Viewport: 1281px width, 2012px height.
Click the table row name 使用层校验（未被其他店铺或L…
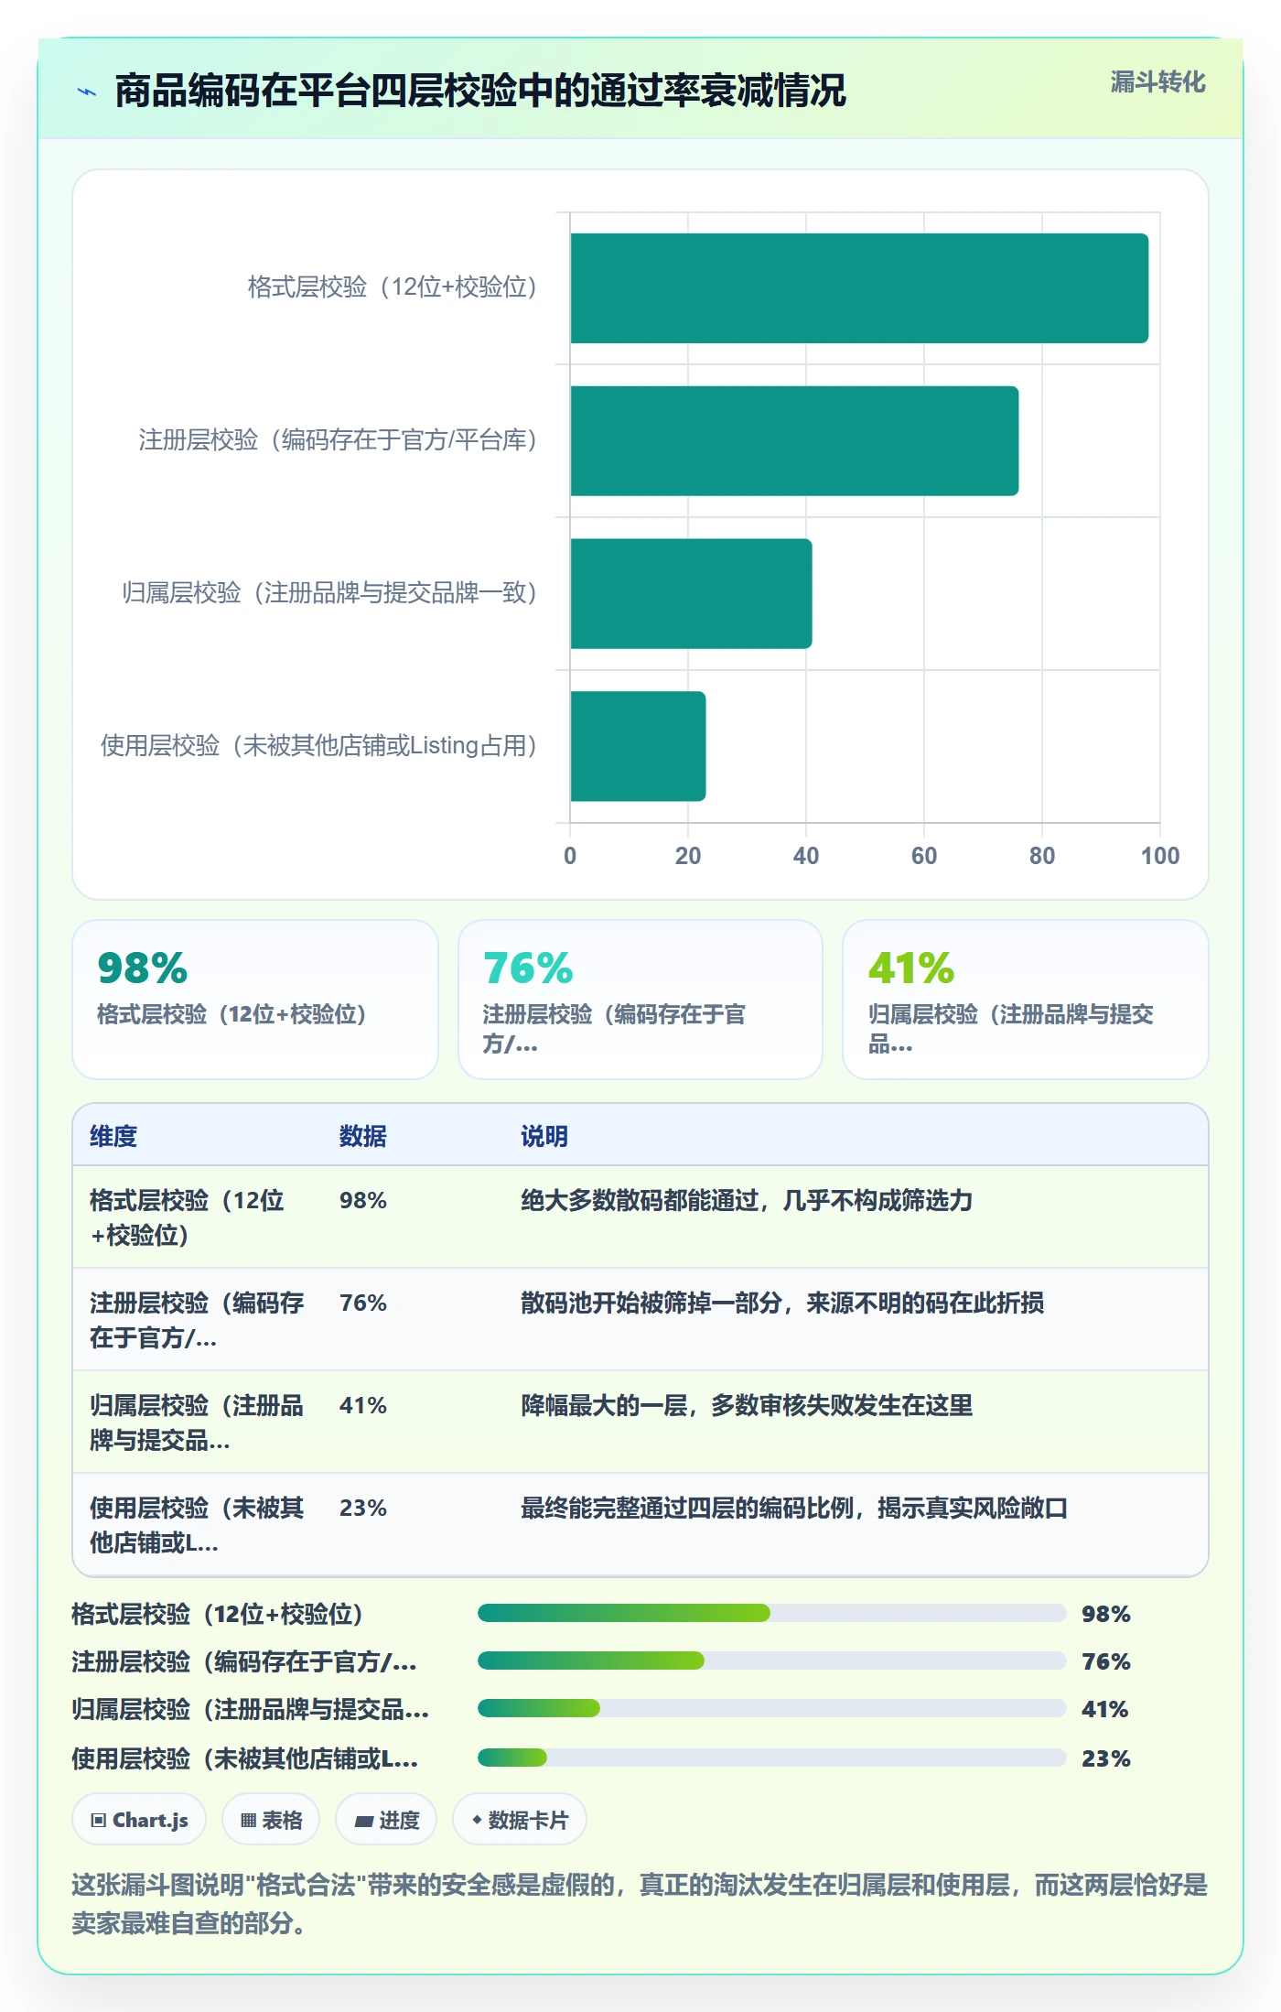[x=197, y=1525]
